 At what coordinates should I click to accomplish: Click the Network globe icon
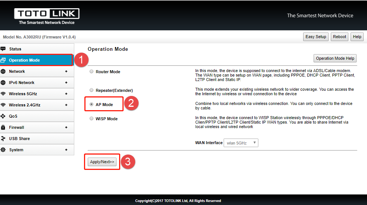(x=3, y=71)
